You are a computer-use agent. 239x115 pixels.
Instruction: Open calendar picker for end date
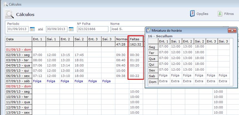[71, 29]
